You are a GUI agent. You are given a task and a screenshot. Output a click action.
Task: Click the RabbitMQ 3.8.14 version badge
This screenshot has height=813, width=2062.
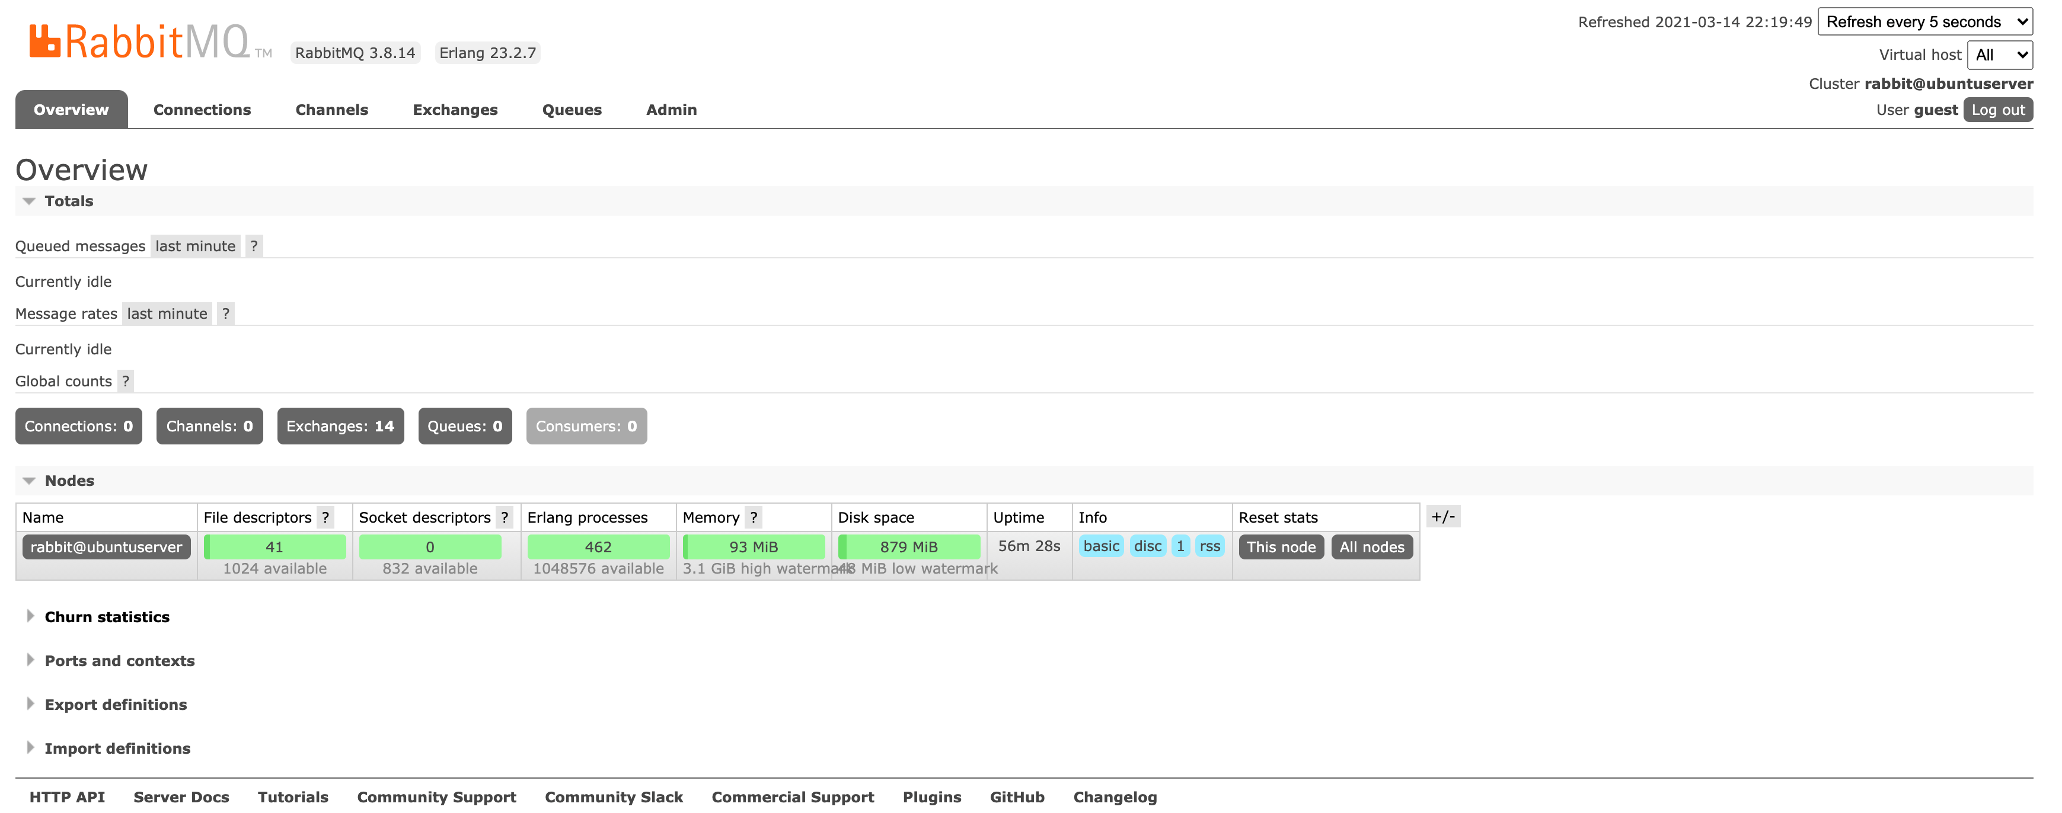(355, 53)
